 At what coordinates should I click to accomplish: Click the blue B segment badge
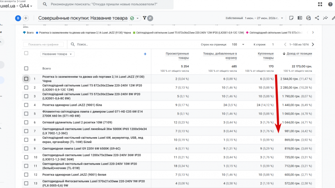[x=18, y=18]
